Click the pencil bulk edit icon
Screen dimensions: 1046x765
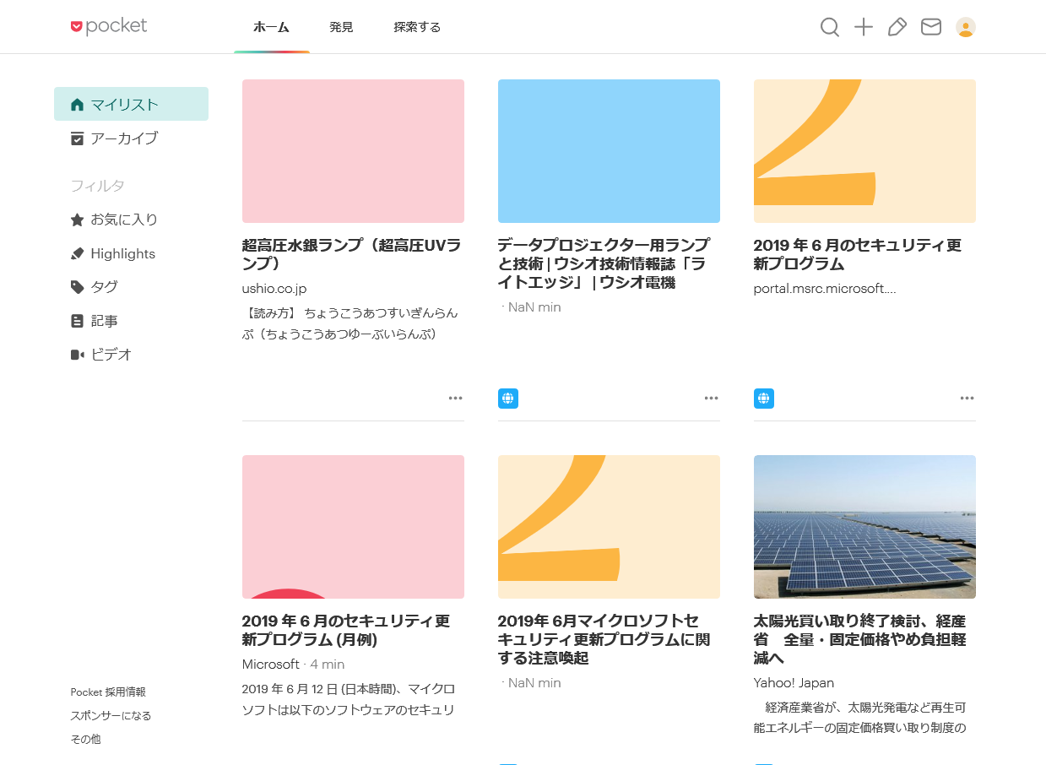tap(897, 28)
